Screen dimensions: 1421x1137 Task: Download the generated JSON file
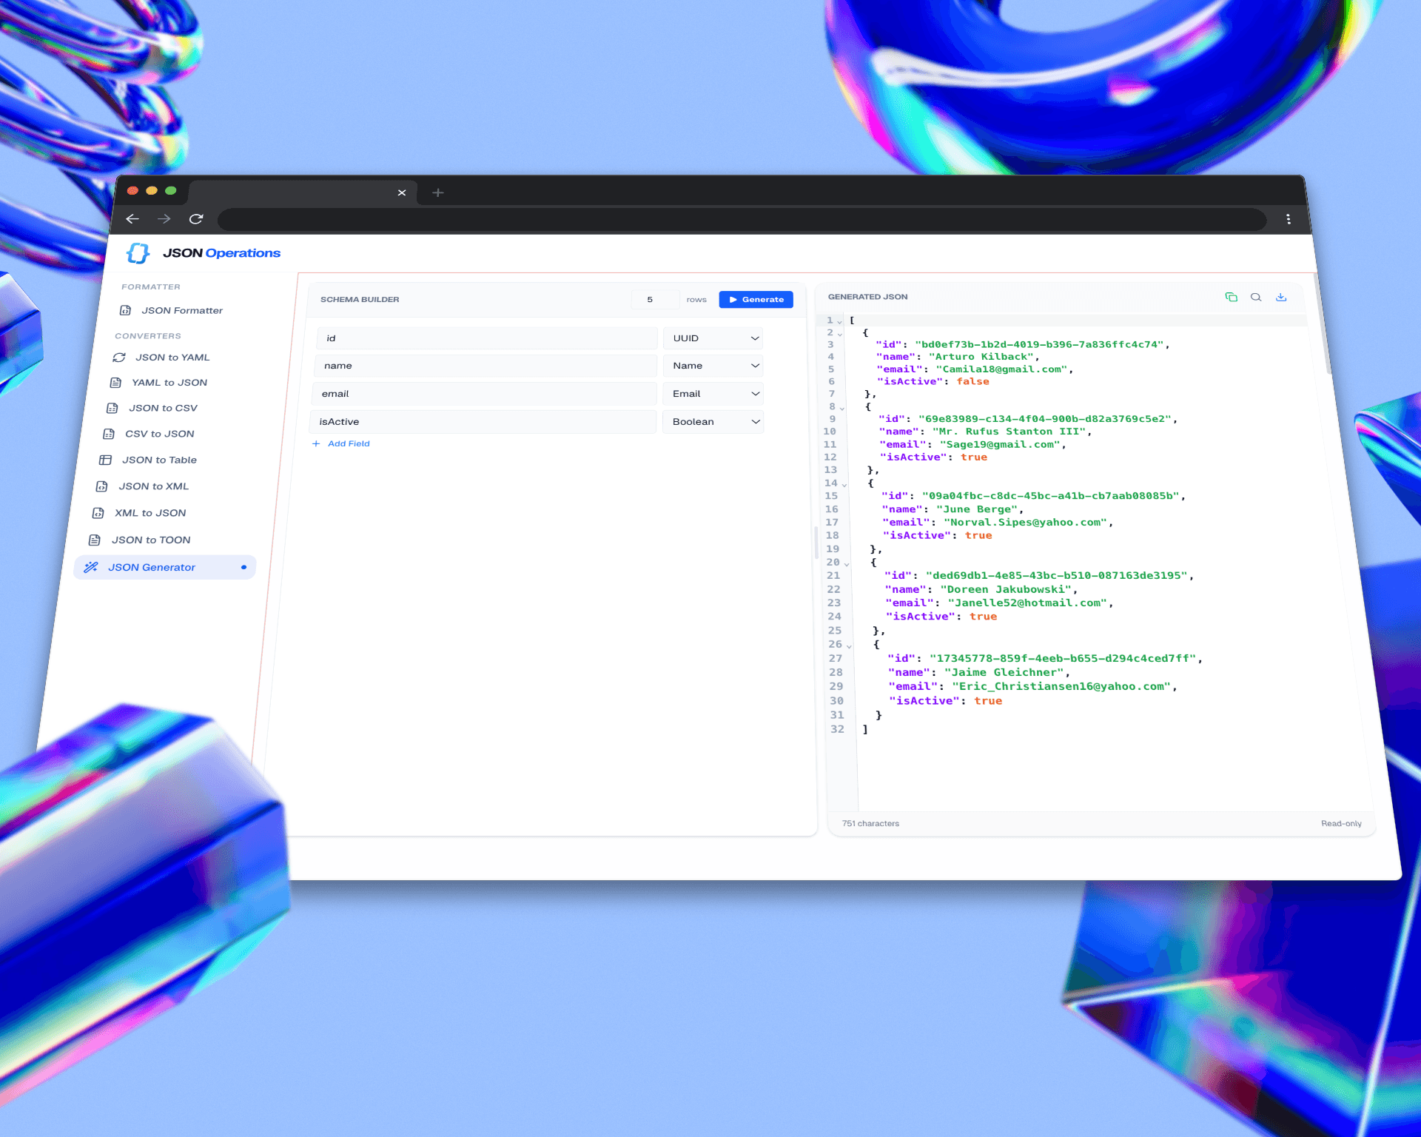1282,297
